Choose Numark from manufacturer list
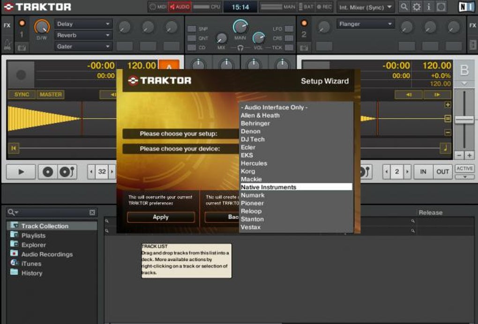This screenshot has height=324, width=478. coord(296,195)
